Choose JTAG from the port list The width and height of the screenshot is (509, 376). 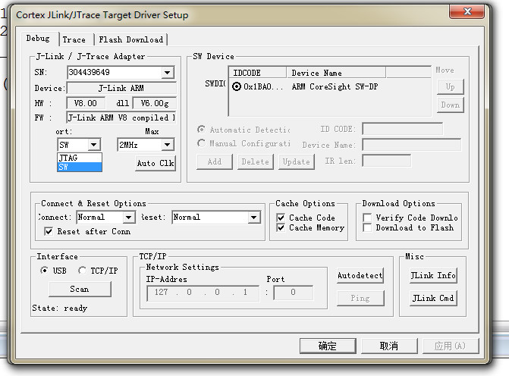click(80, 158)
